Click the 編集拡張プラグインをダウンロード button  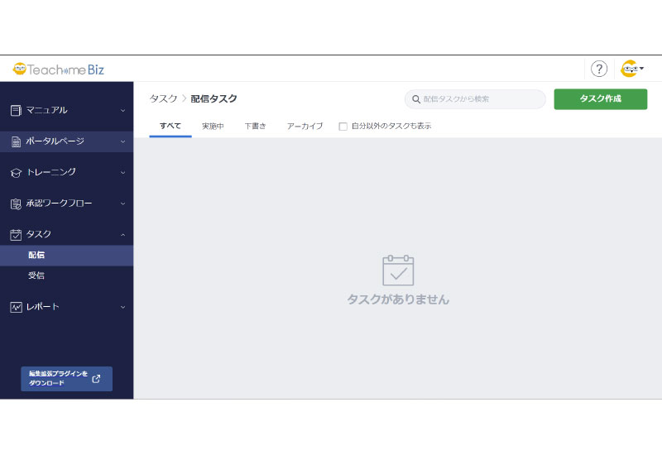pos(66,379)
